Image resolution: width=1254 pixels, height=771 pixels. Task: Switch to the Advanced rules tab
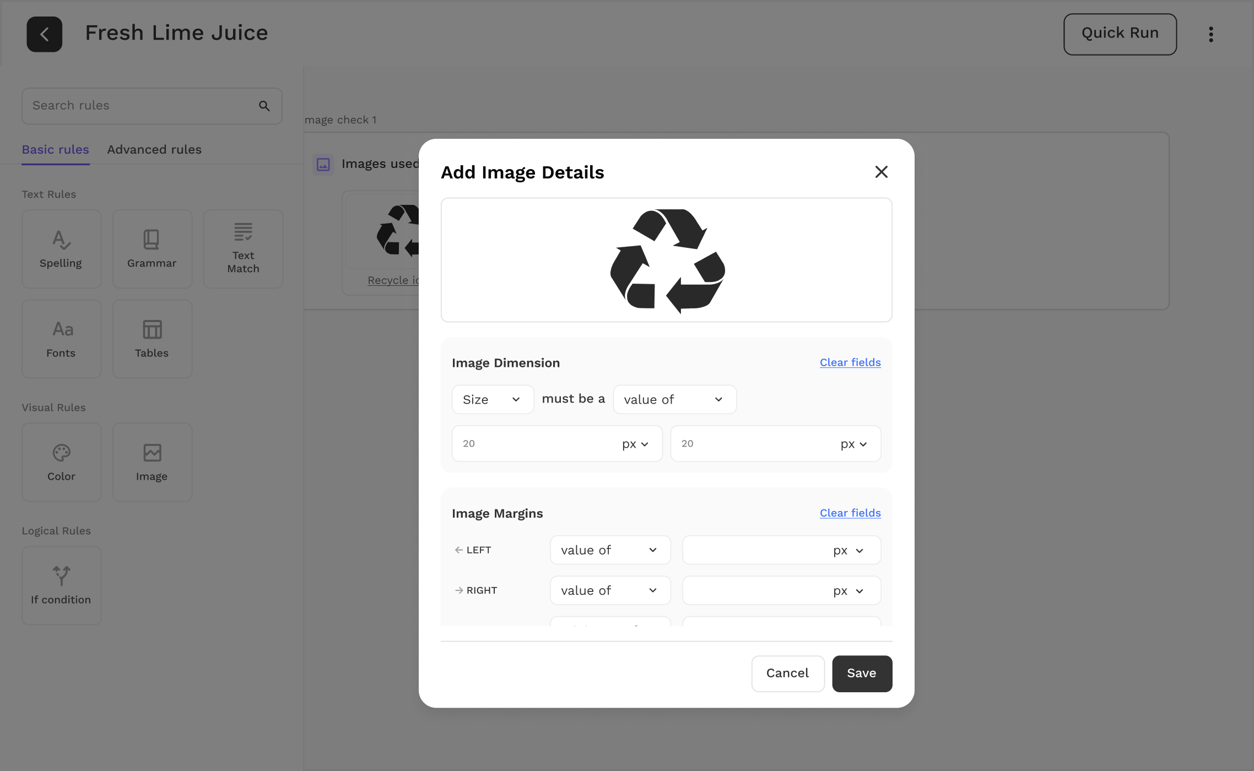click(x=154, y=149)
